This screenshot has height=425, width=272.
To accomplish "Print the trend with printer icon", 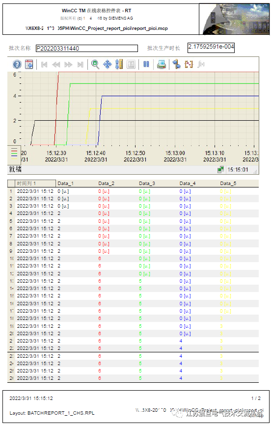I will [162, 64].
